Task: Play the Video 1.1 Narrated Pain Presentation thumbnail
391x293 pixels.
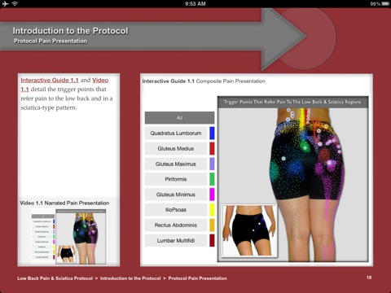Action: [68, 236]
